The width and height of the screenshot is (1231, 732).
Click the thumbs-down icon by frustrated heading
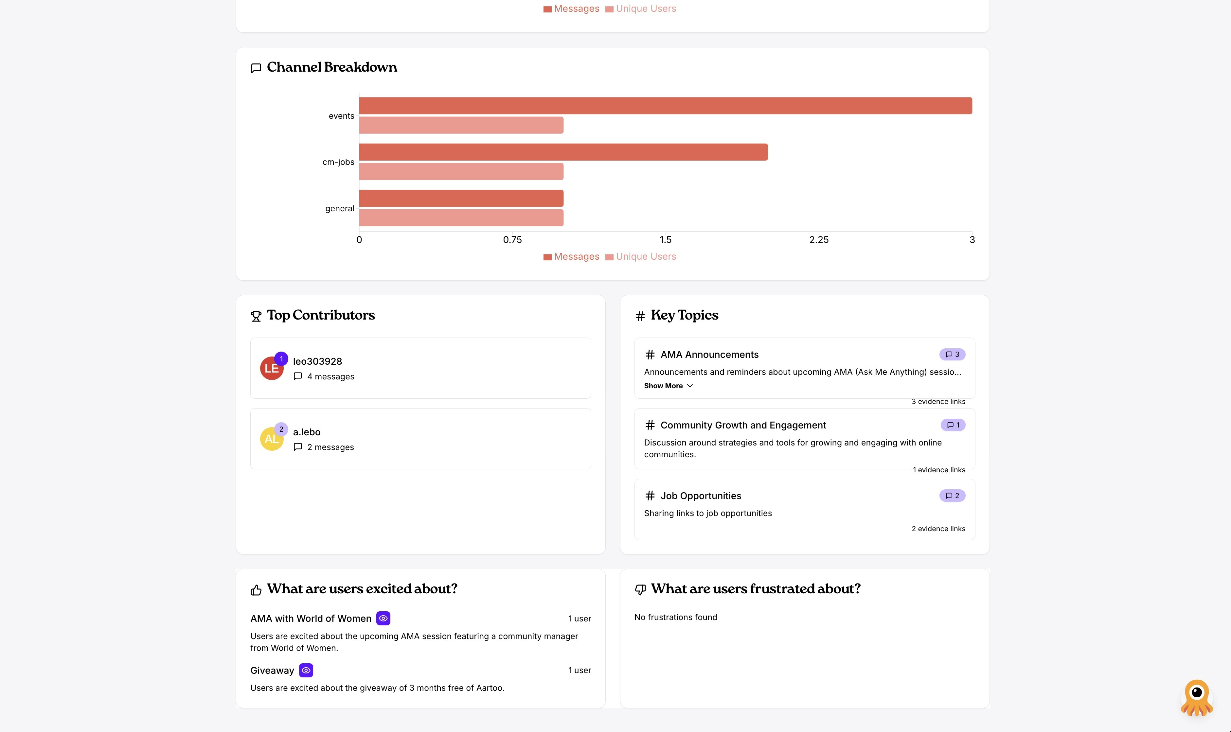(640, 590)
